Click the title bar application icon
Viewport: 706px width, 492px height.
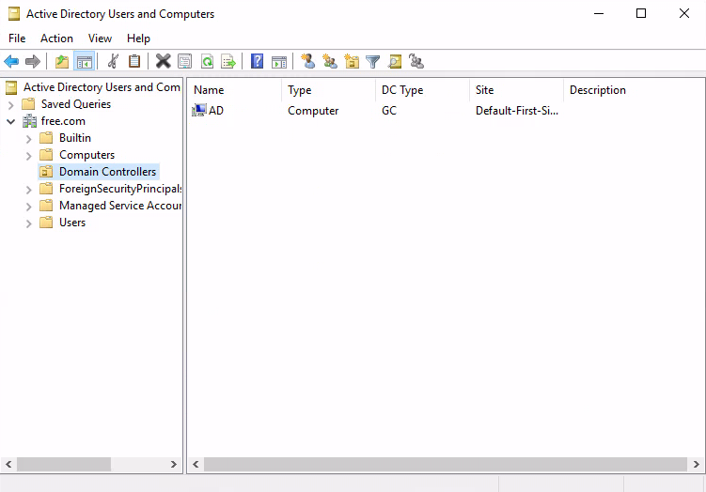(14, 14)
